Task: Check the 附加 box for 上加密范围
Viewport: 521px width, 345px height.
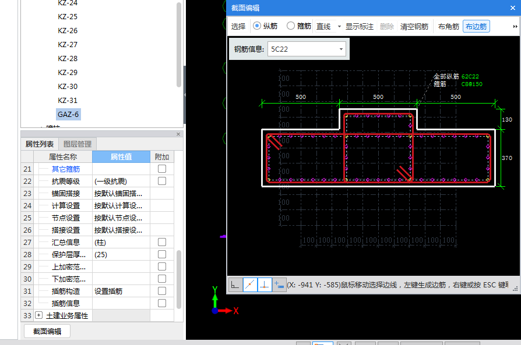Action: 162,266
